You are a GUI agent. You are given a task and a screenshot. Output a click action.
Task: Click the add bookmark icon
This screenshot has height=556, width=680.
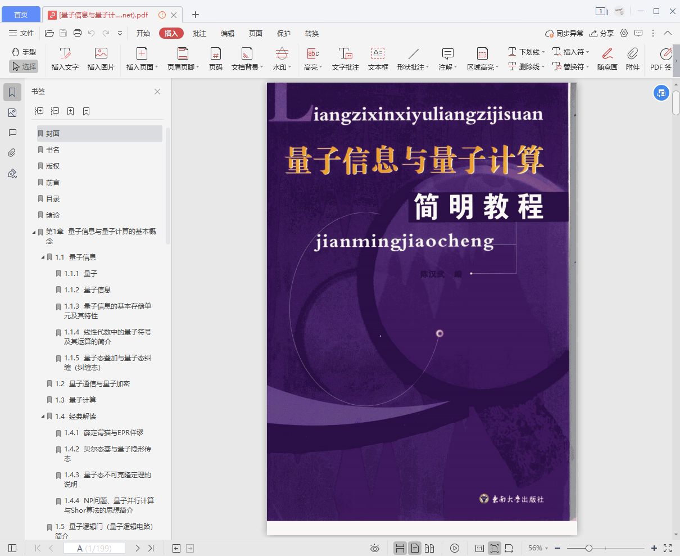pos(71,111)
